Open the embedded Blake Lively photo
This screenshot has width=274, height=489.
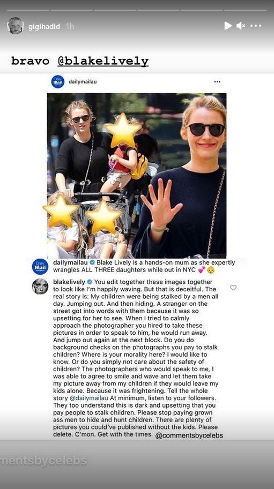coord(137,176)
